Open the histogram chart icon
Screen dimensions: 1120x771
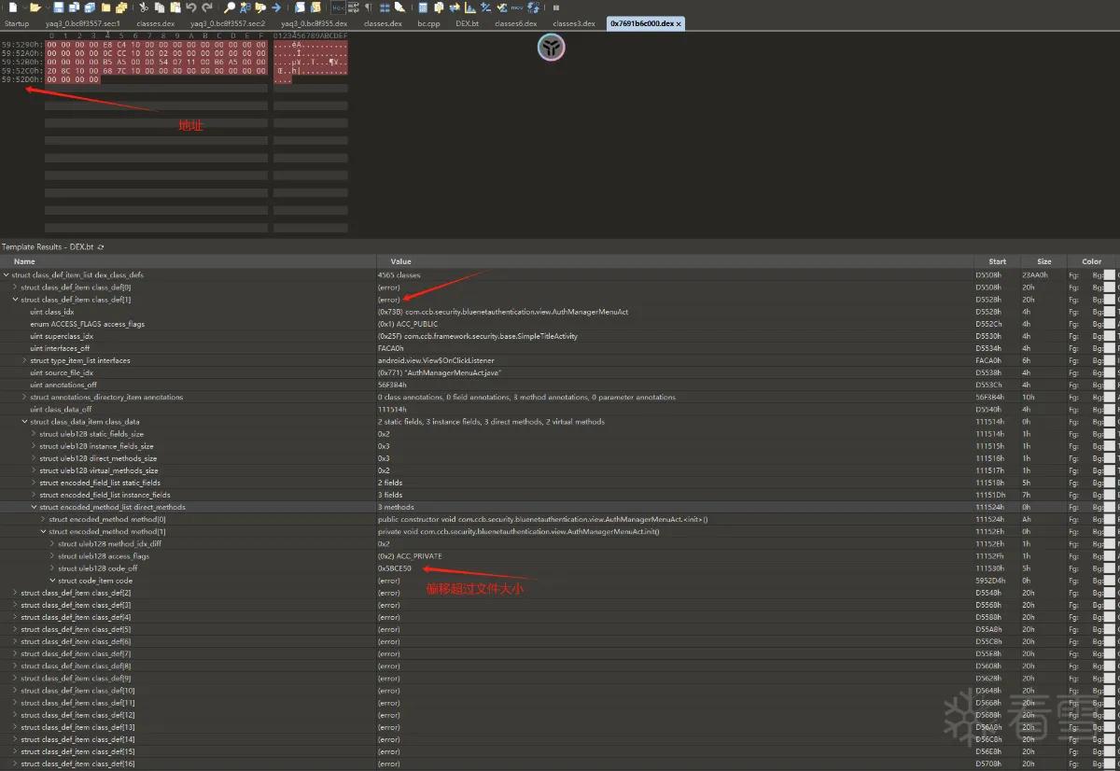click(x=470, y=7)
